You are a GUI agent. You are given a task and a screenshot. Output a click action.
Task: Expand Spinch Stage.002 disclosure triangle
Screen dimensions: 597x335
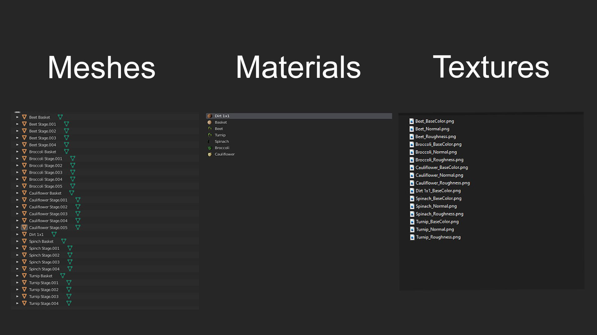(x=17, y=255)
